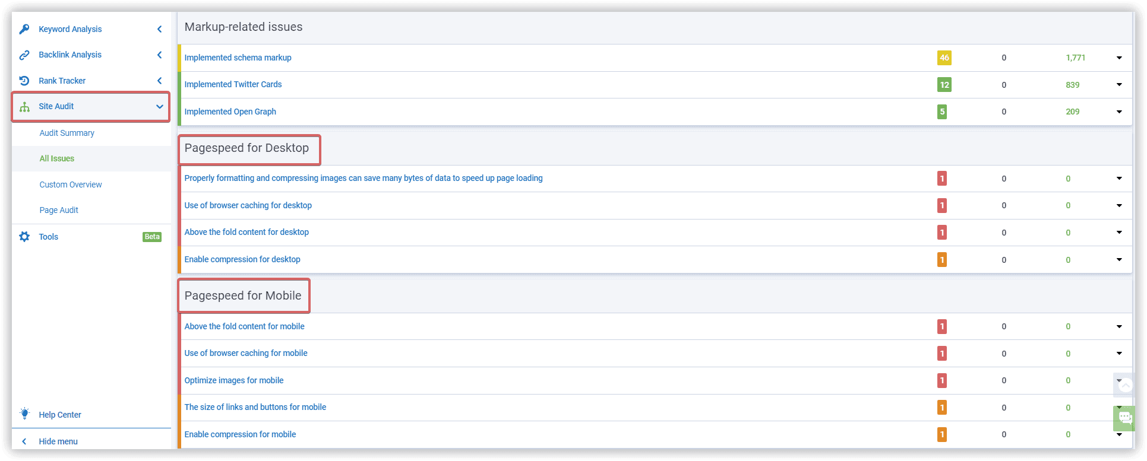Open the Tools menu label
This screenshot has height=461, width=1147.
[x=48, y=237]
